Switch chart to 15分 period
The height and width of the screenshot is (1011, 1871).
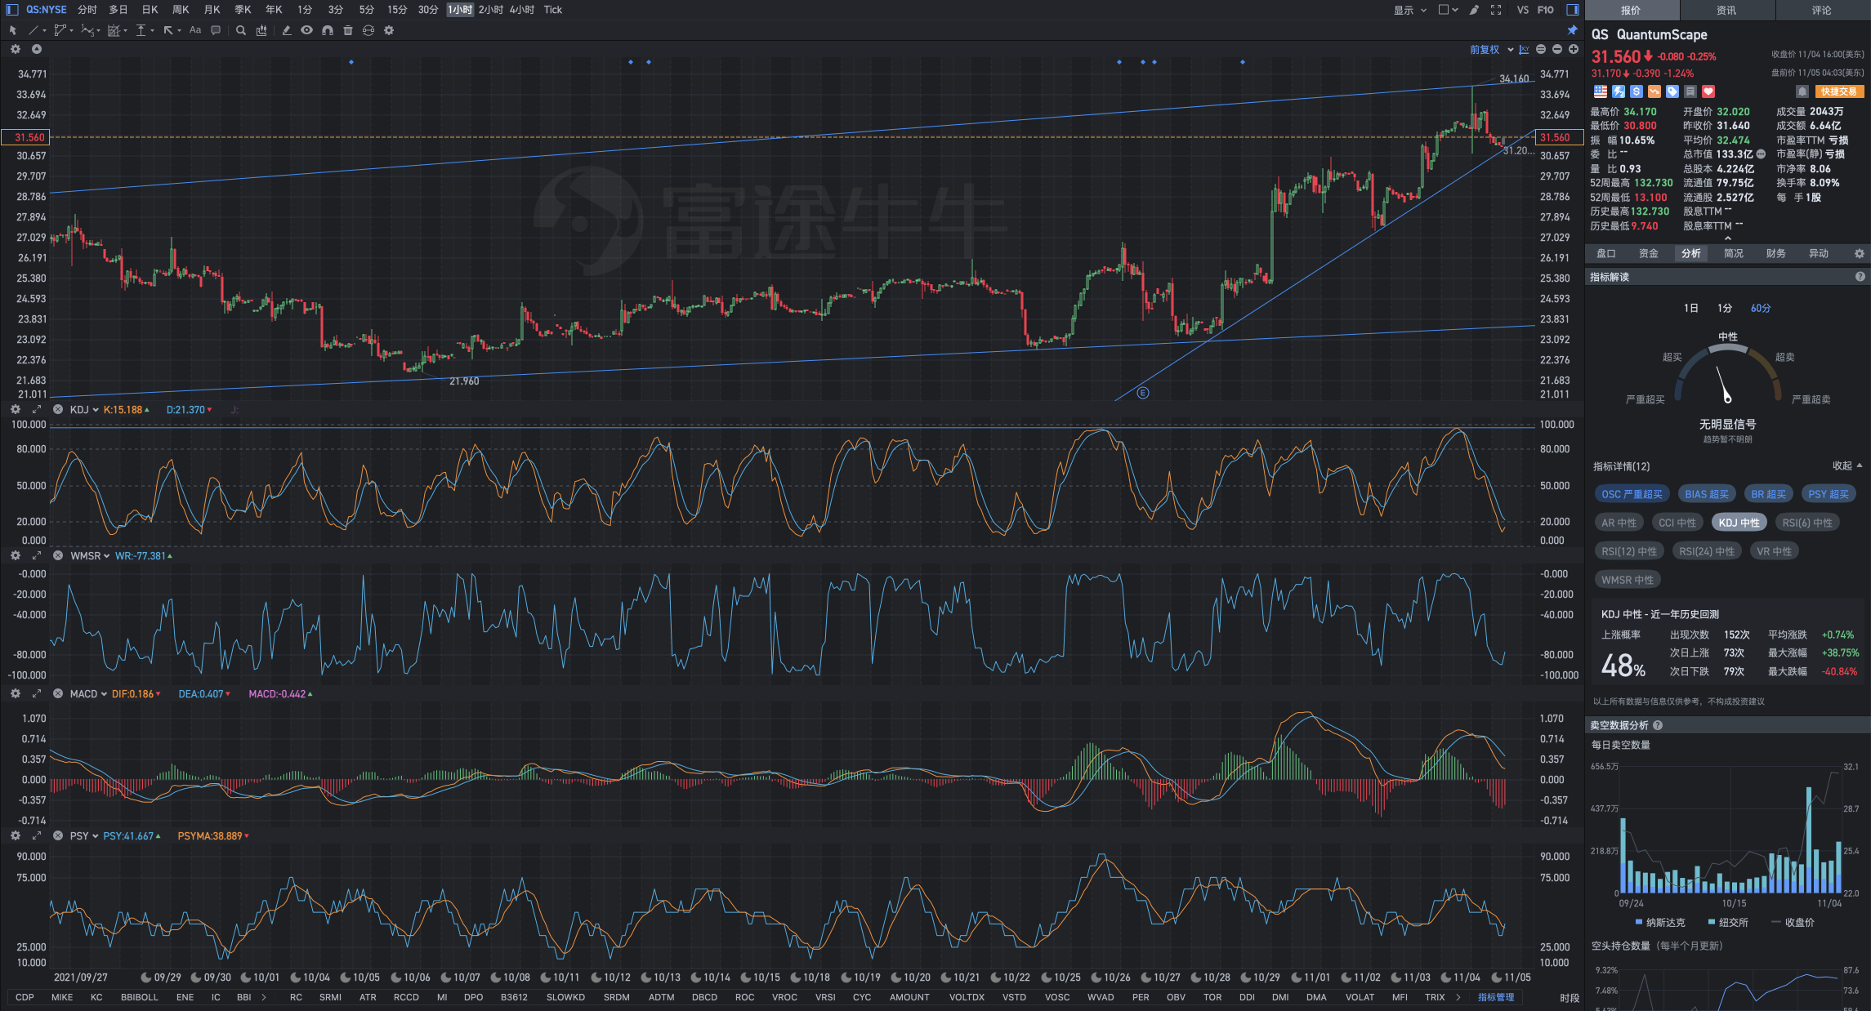point(397,10)
